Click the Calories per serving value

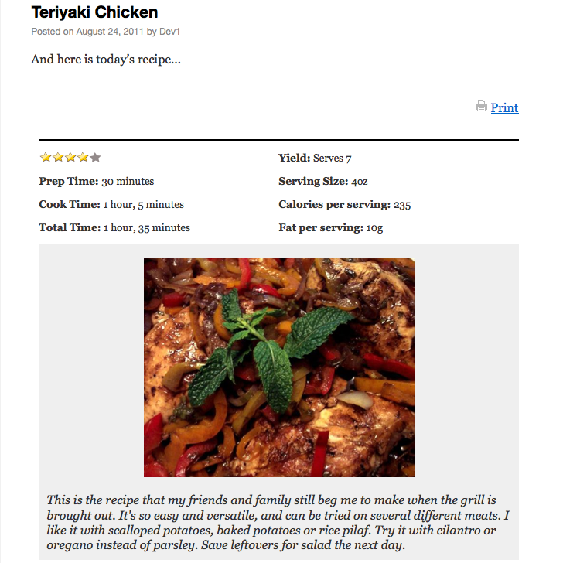coord(402,205)
